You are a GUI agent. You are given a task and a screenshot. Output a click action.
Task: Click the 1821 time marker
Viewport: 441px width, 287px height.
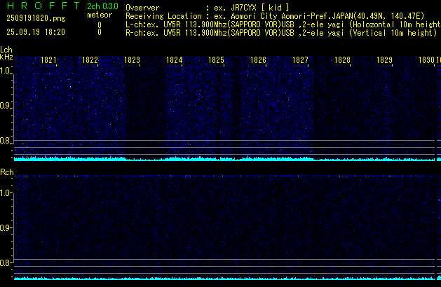coord(48,61)
